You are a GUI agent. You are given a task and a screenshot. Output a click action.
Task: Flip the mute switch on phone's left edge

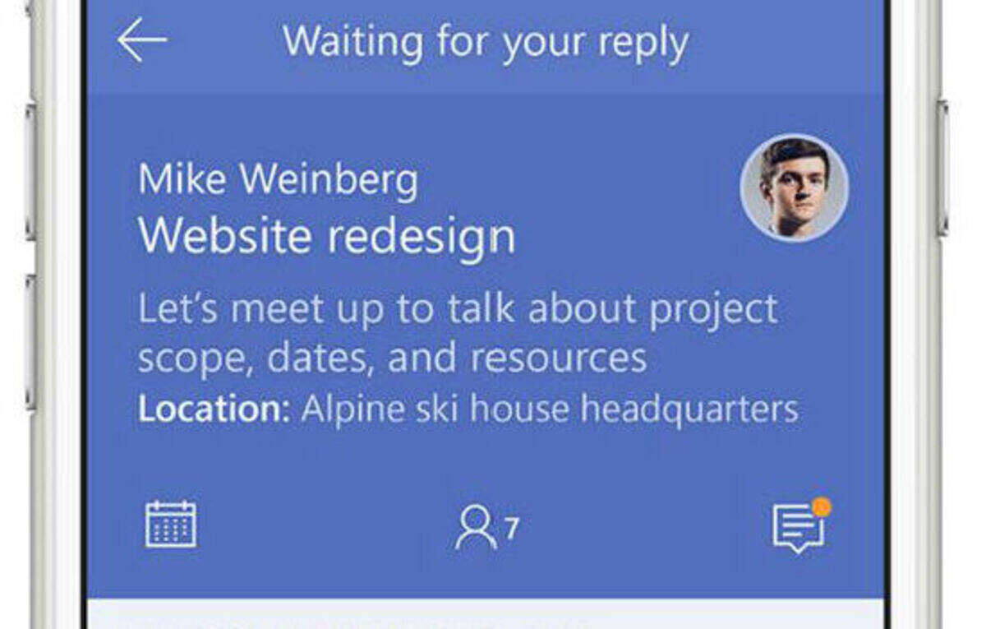coord(30,9)
